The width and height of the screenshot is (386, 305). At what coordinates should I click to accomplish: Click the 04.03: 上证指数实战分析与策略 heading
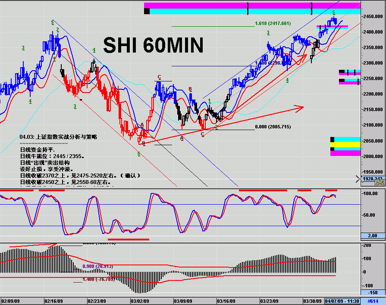coord(58,137)
